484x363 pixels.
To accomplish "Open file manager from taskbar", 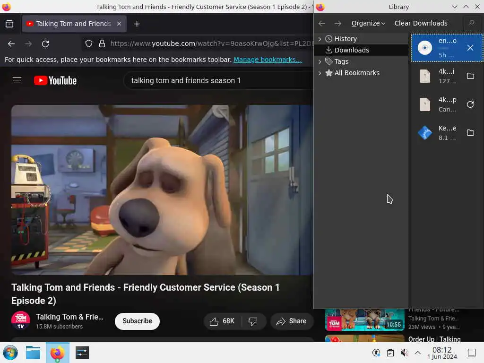I will click(x=33, y=353).
